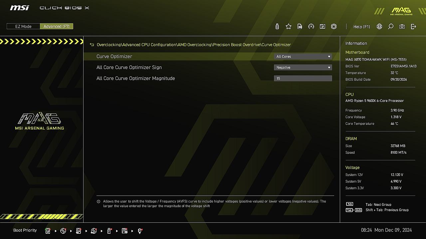Select the Curve Optimizer setting row label
This screenshot has width=426, height=239.
click(114, 56)
